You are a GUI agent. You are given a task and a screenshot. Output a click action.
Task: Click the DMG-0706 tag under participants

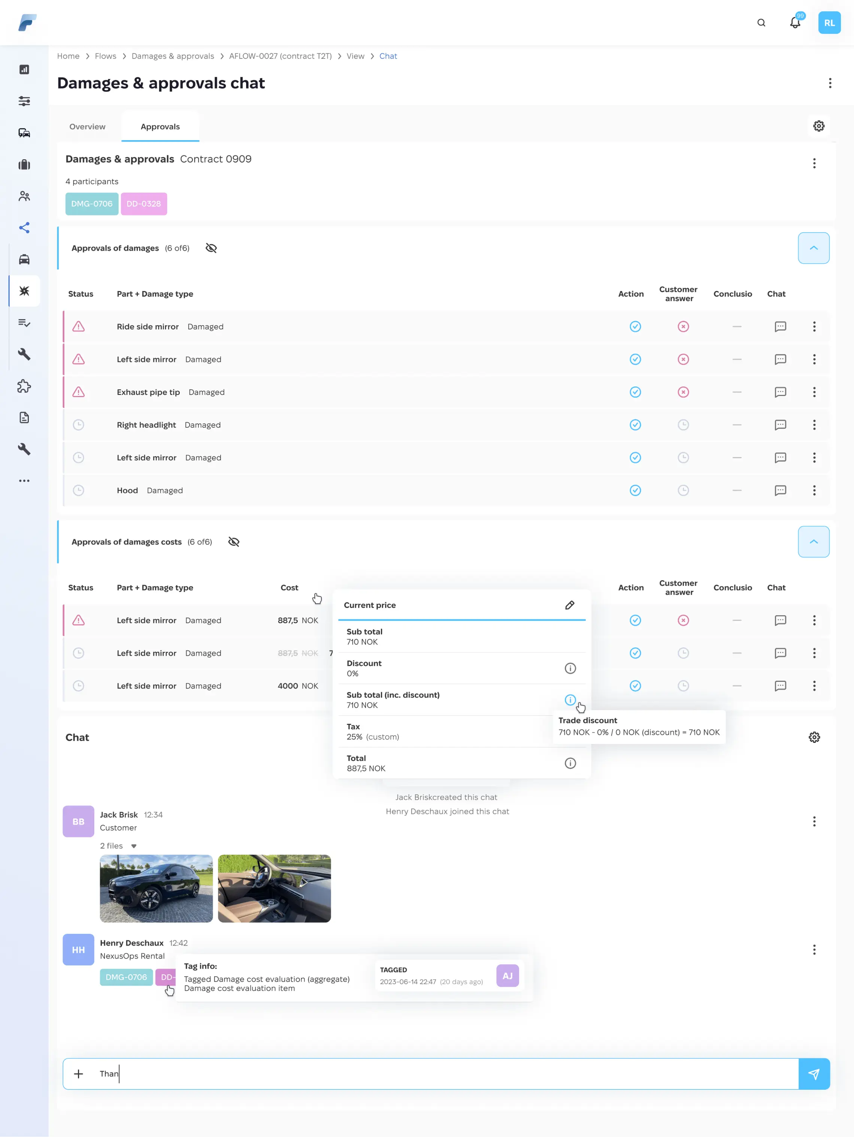pos(92,204)
